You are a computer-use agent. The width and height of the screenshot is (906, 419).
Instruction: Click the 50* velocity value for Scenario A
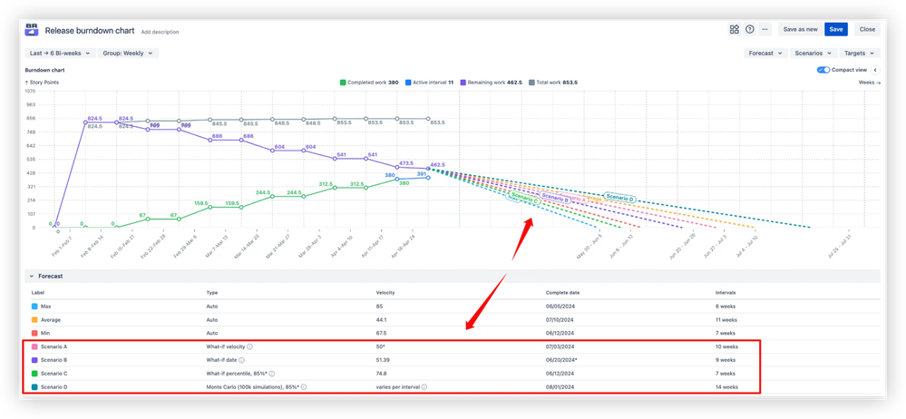(x=380, y=347)
